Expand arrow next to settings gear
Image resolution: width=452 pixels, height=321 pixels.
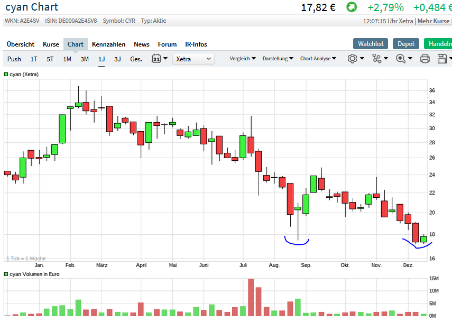[x=362, y=59]
